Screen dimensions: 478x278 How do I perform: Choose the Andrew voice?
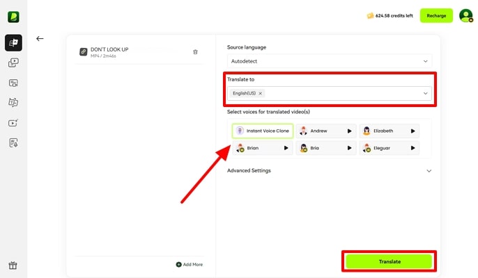click(x=325, y=131)
